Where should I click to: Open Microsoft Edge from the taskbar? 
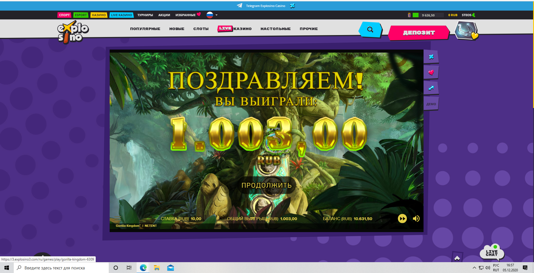pos(143,268)
